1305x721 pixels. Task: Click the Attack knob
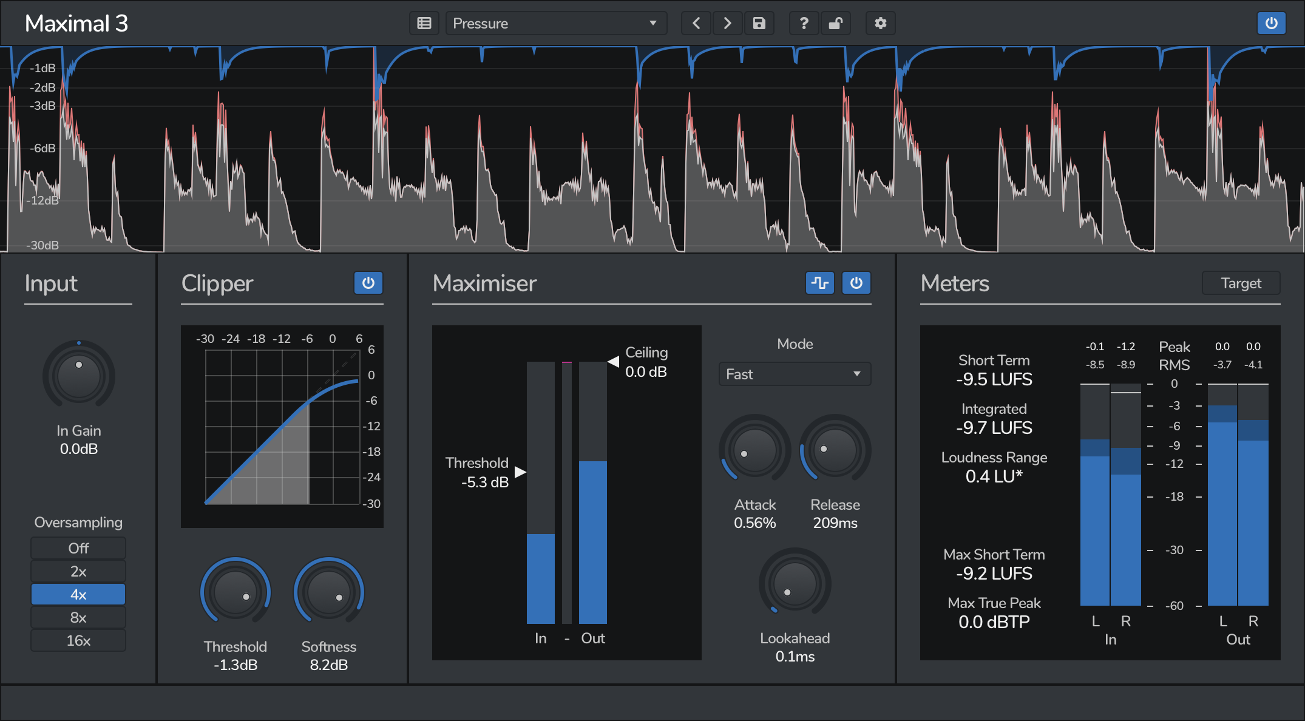click(x=755, y=450)
